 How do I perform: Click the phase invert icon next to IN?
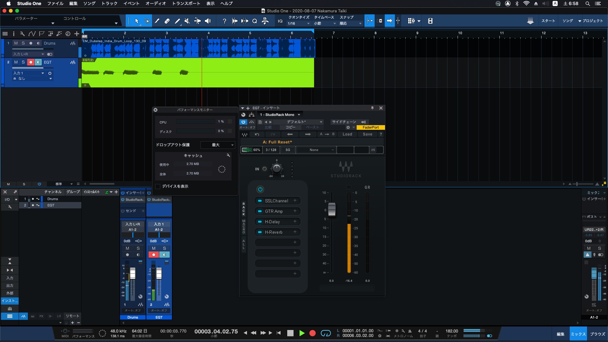click(265, 169)
